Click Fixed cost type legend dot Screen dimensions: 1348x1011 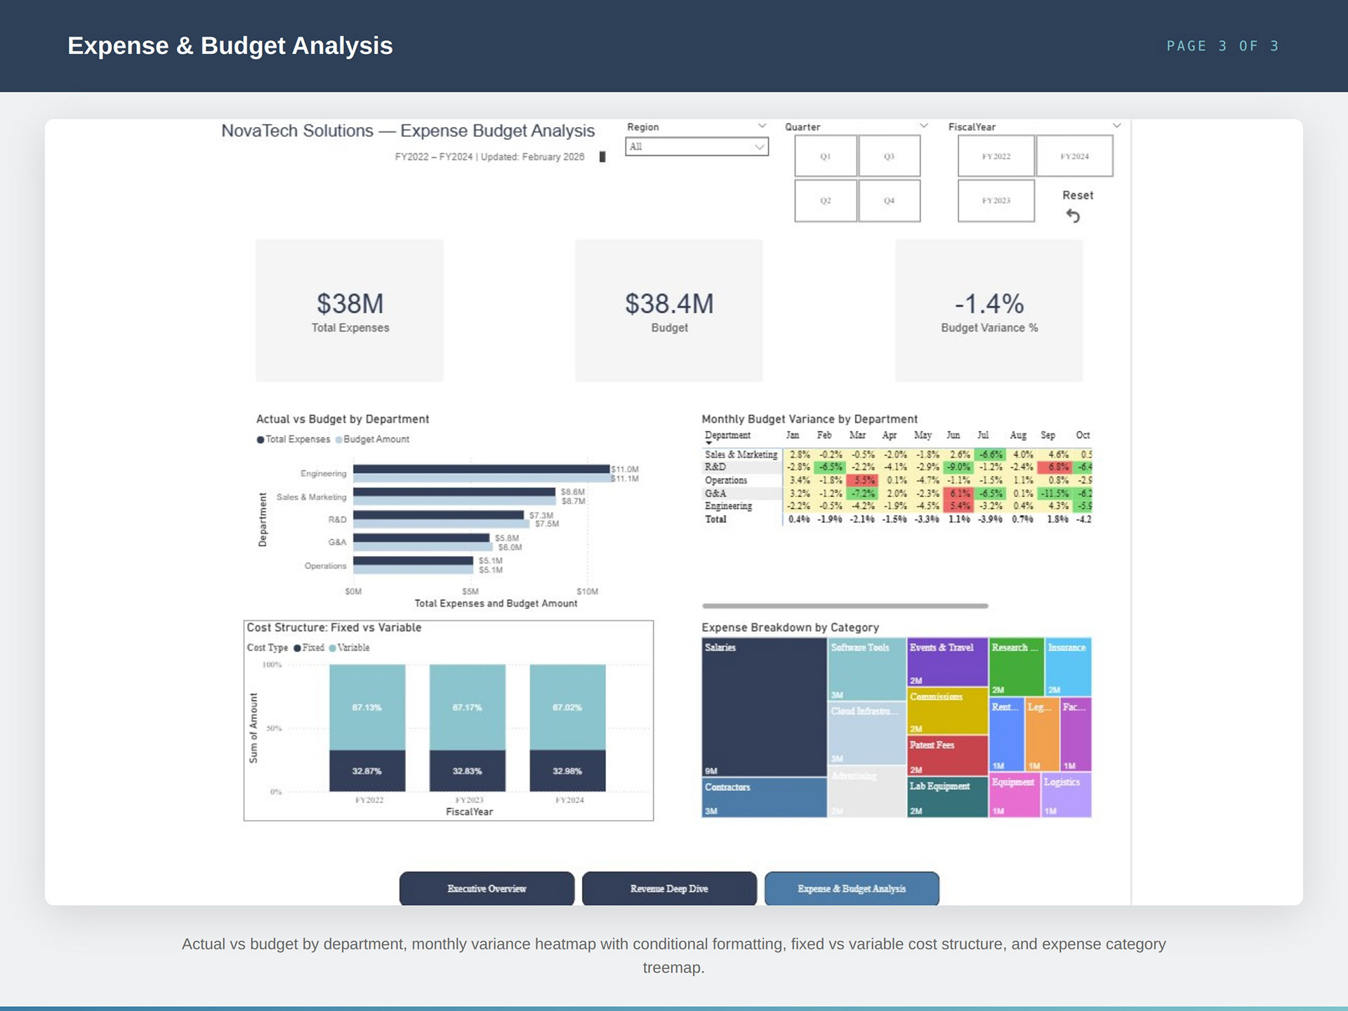[x=298, y=648]
